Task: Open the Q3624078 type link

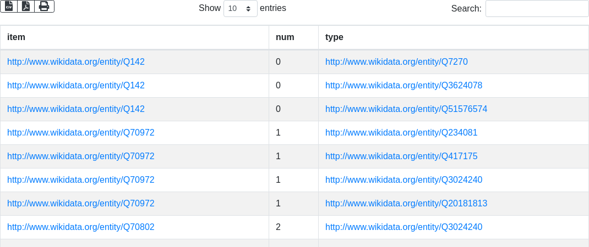Action: point(403,86)
